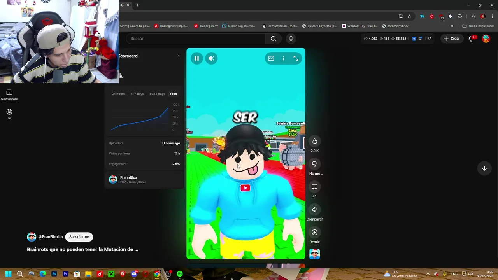Click the Compartir share icon
498x280 pixels.
click(x=314, y=210)
